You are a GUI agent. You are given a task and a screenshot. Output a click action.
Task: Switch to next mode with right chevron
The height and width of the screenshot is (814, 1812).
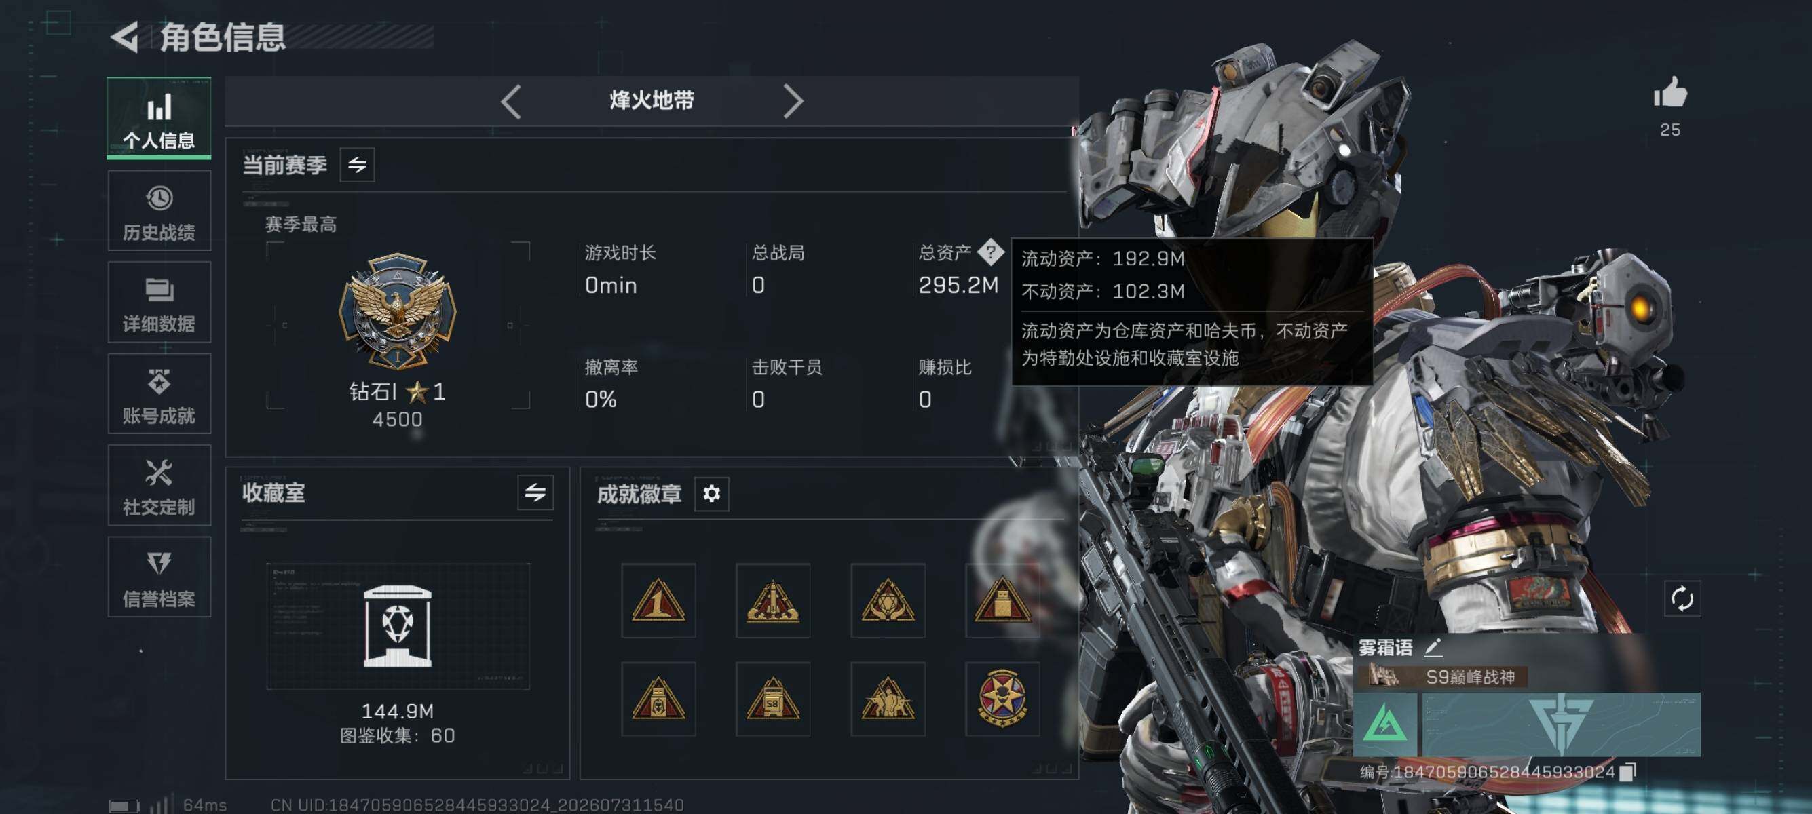793,102
